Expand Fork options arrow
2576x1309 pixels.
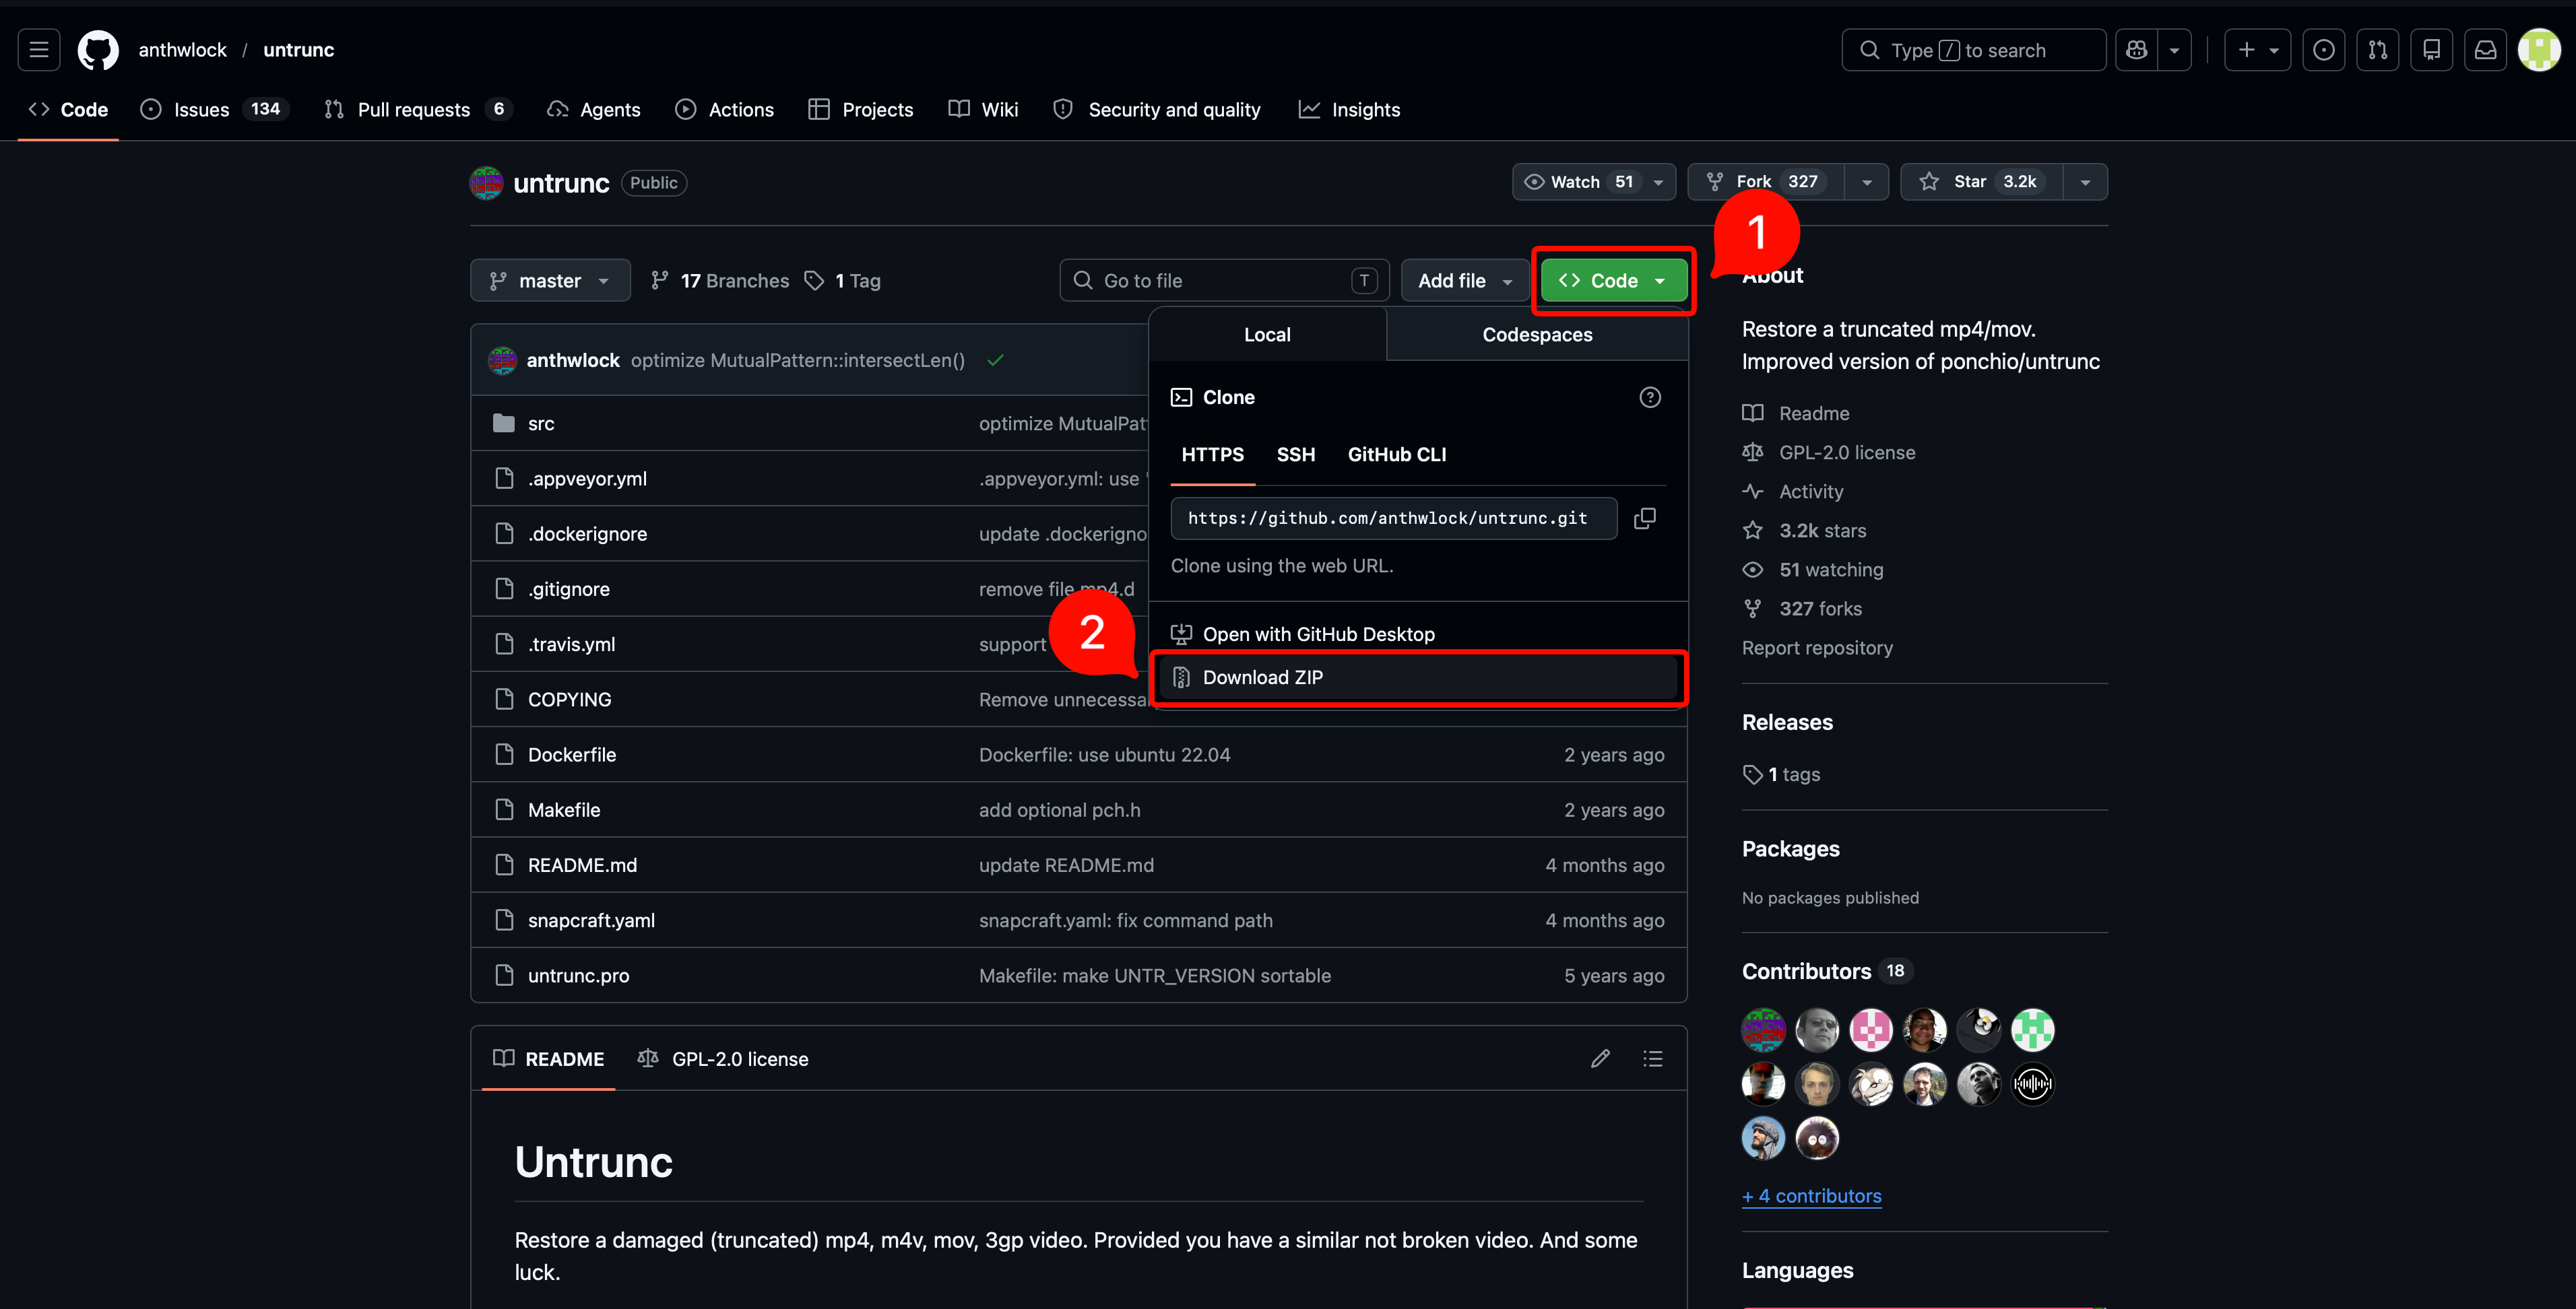(x=1867, y=182)
